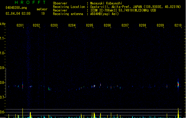This screenshot has height=118, width=186.
Task: Click the Receiving antenna label
Action: tap(68, 14)
